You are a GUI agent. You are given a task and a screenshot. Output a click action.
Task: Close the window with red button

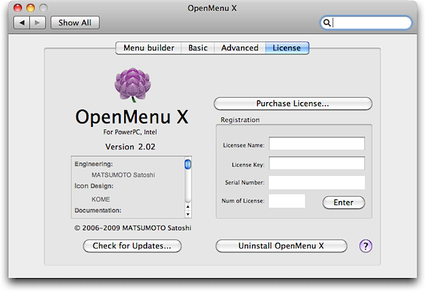pos(18,8)
